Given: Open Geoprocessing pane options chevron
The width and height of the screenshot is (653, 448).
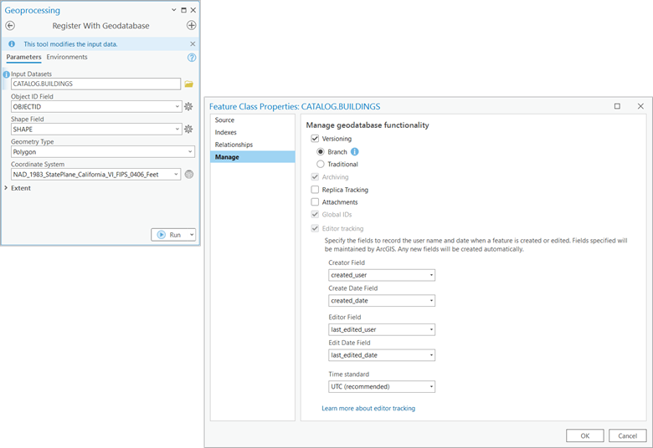Looking at the screenshot, I should 173,10.
